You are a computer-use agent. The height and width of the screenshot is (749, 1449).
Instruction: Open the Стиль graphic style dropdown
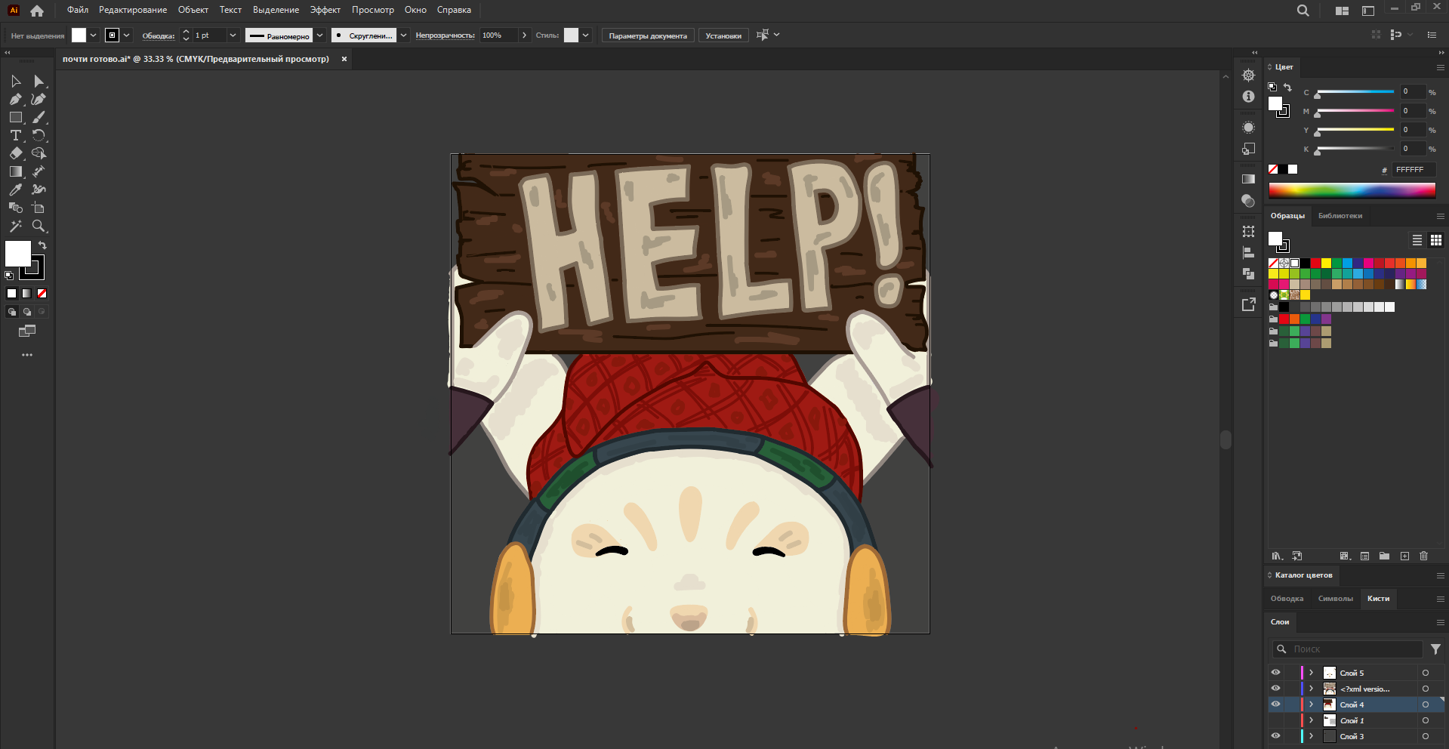[586, 35]
